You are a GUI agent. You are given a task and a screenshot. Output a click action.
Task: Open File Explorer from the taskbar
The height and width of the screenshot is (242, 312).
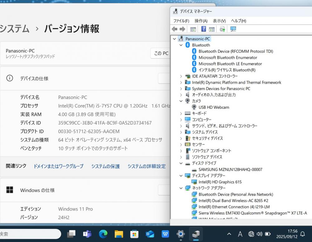119,234
